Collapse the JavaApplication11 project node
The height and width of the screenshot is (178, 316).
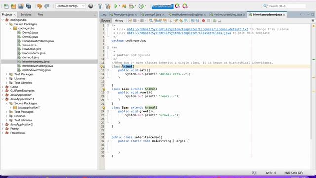[3, 99]
